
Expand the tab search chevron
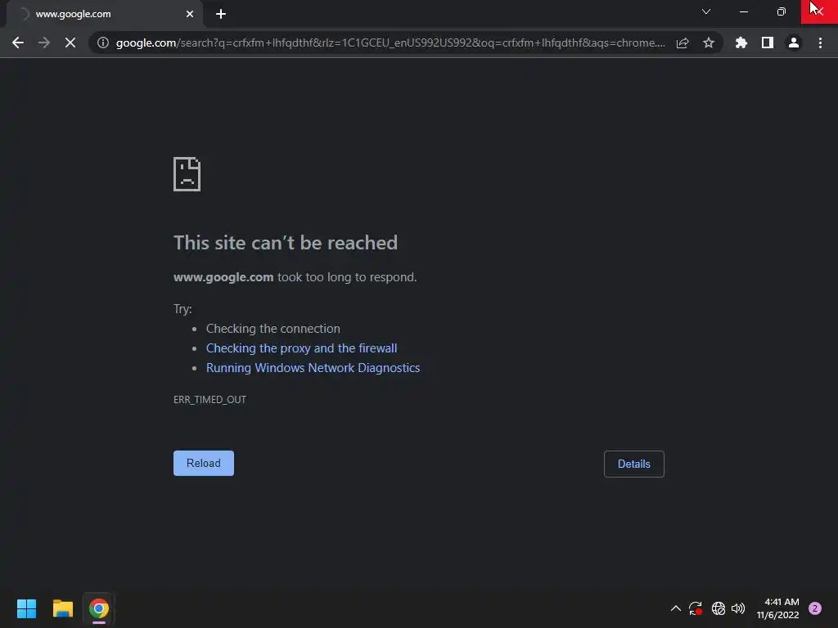(x=706, y=11)
